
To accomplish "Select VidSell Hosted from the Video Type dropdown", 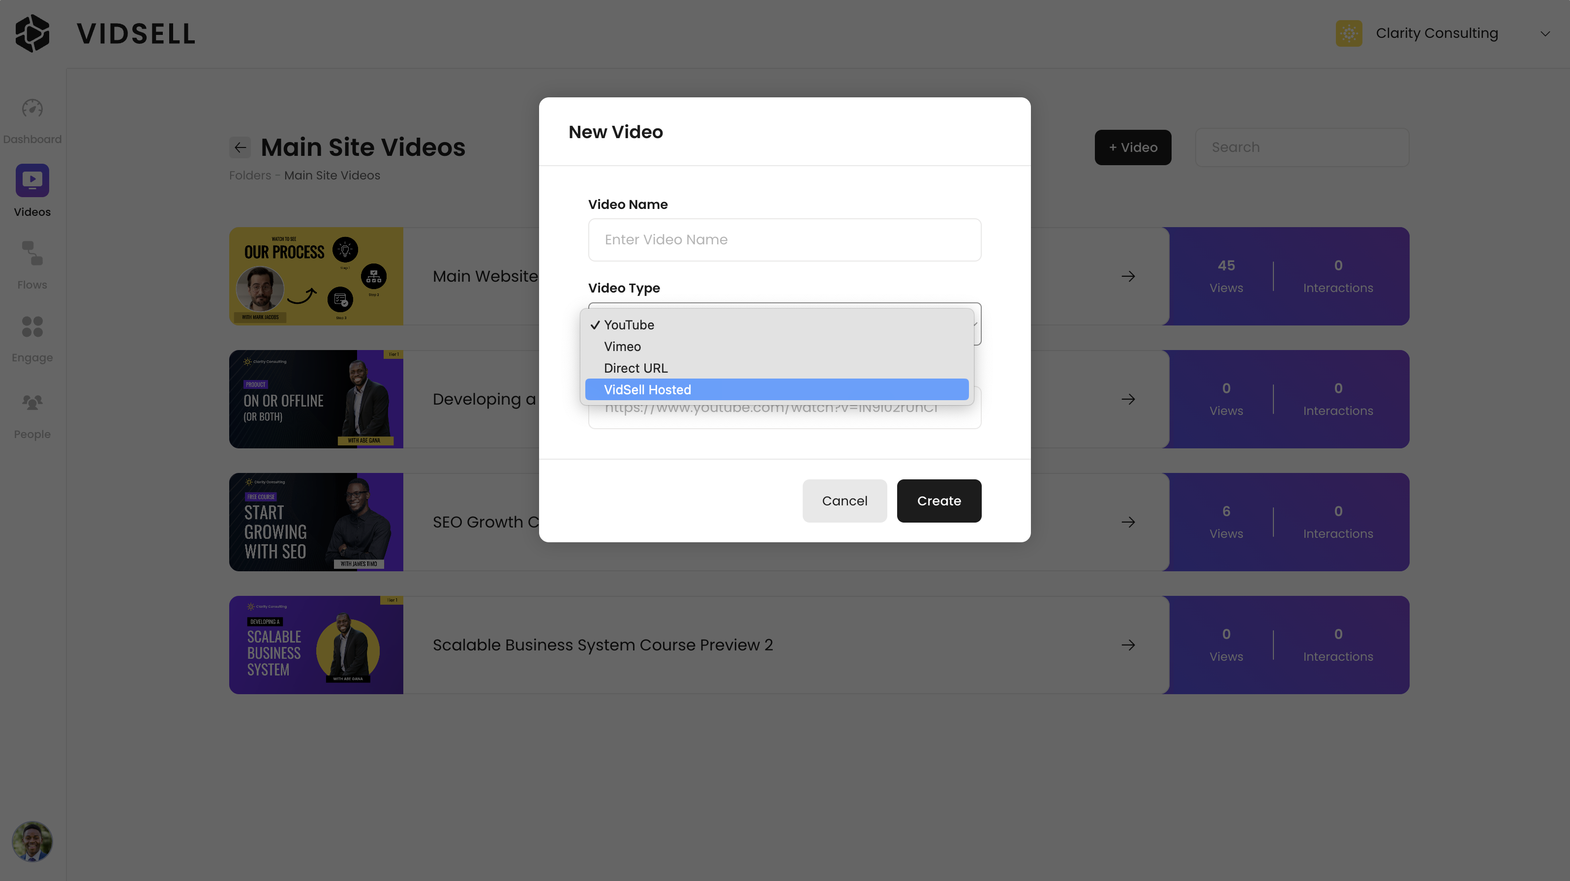I will point(647,389).
